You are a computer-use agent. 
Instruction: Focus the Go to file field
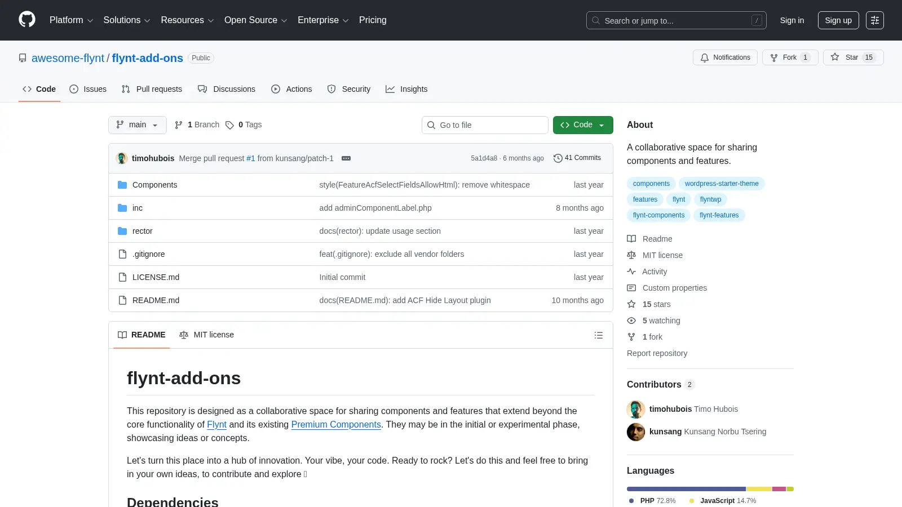click(485, 125)
